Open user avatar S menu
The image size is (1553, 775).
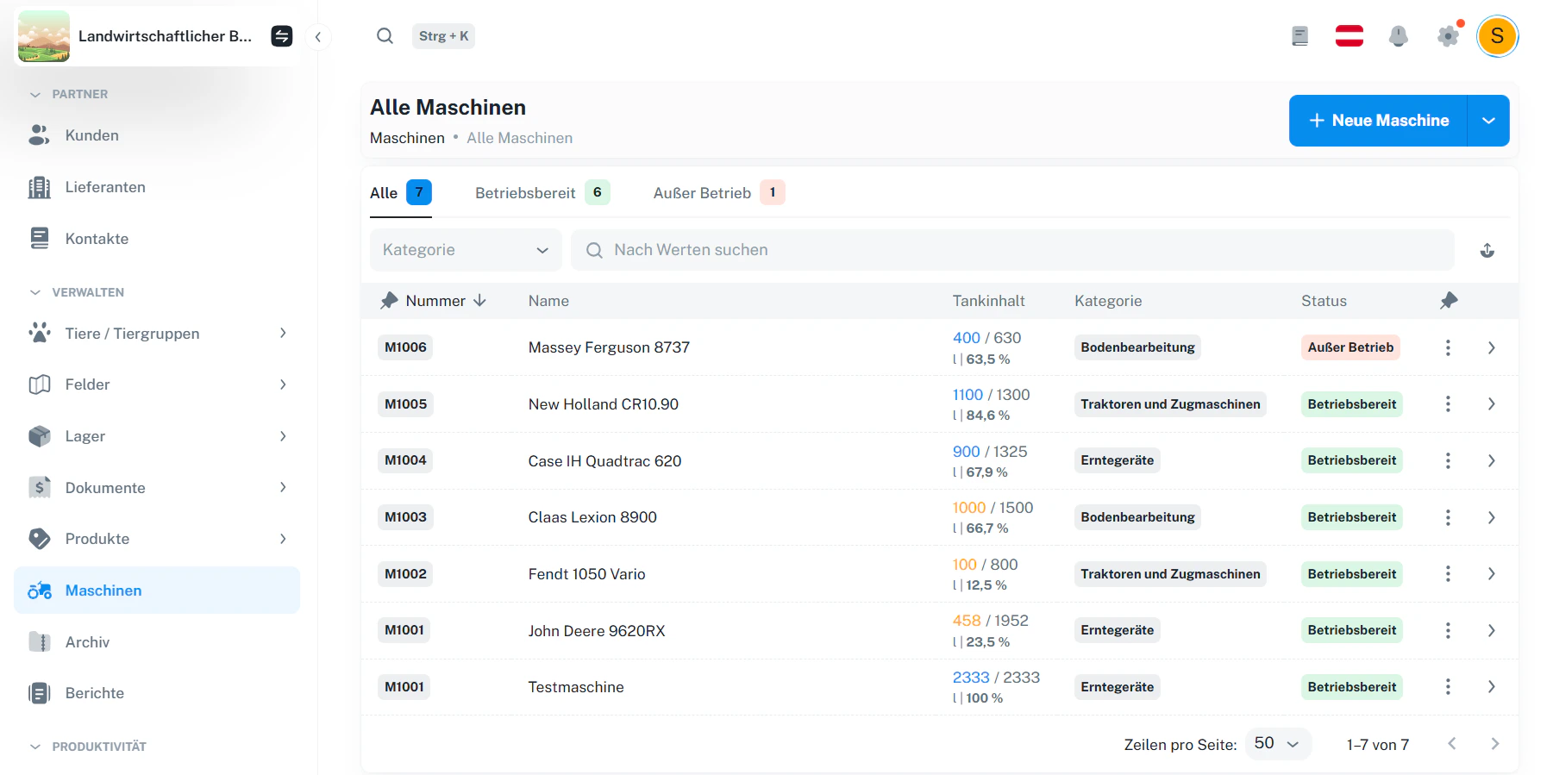1498,36
